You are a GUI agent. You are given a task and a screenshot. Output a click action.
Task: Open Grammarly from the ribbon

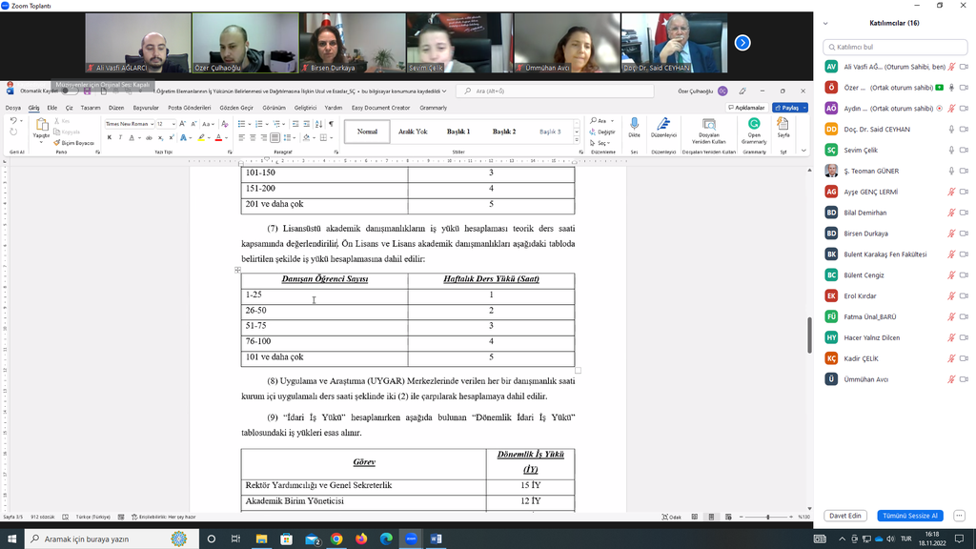(x=754, y=128)
